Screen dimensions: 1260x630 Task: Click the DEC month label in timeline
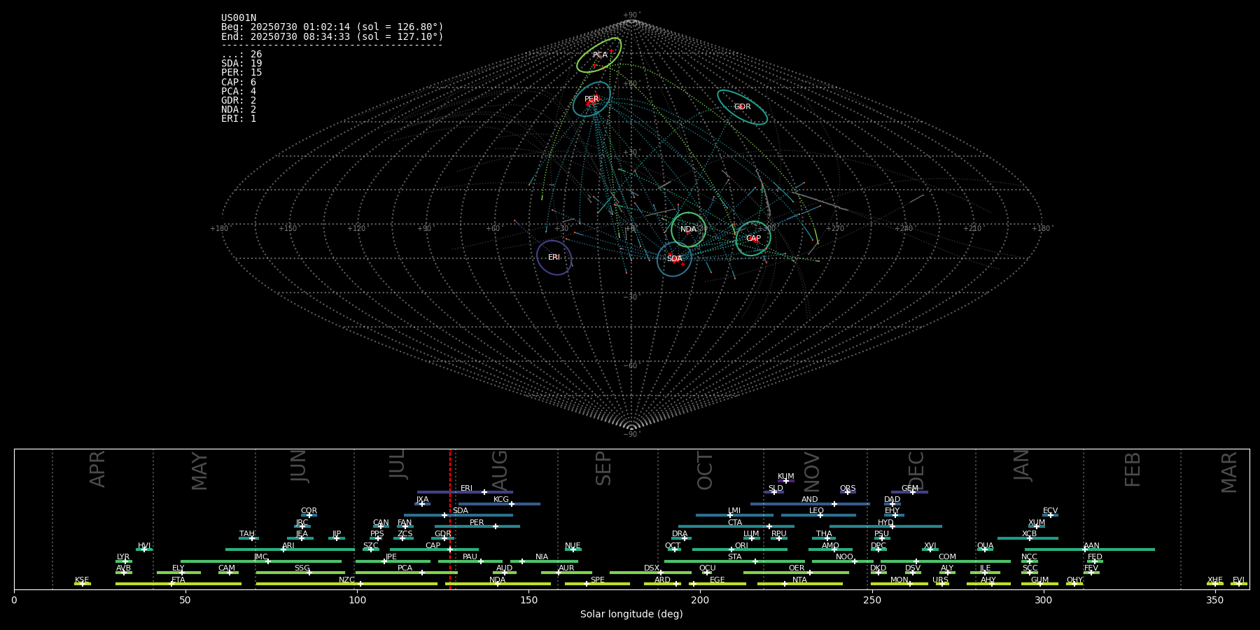pos(916,470)
